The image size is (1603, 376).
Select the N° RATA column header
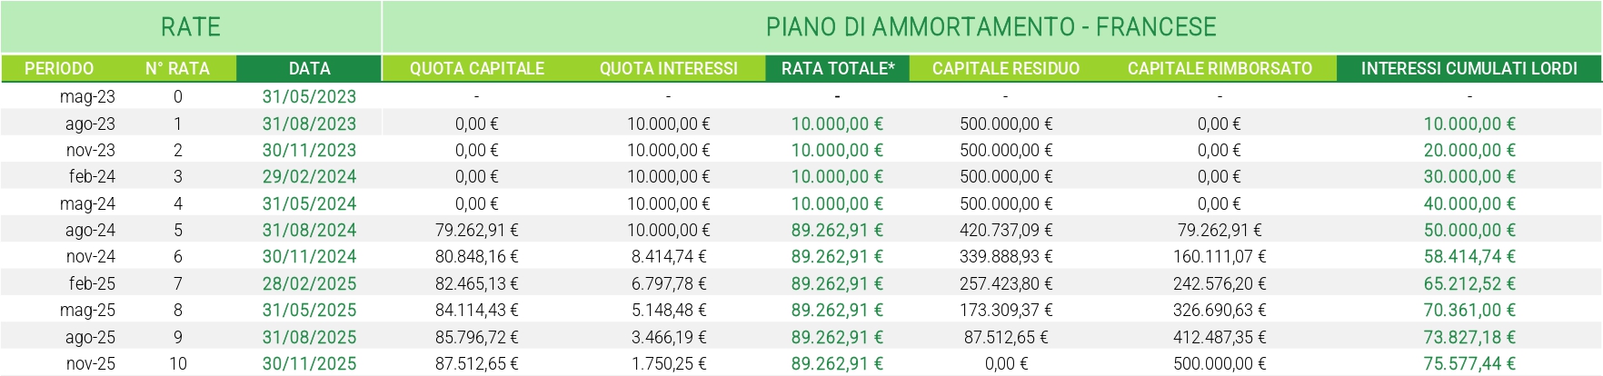click(x=177, y=68)
